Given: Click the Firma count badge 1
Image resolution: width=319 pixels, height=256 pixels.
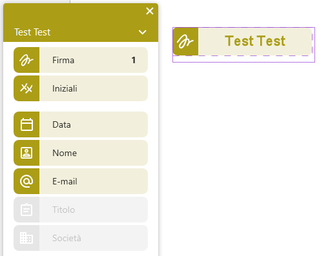Looking at the screenshot, I should tap(134, 60).
